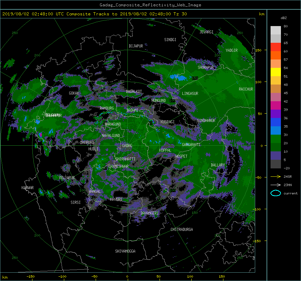This screenshot has width=301, height=281.
Task: Click the LINGASUR label
Action: (190, 94)
